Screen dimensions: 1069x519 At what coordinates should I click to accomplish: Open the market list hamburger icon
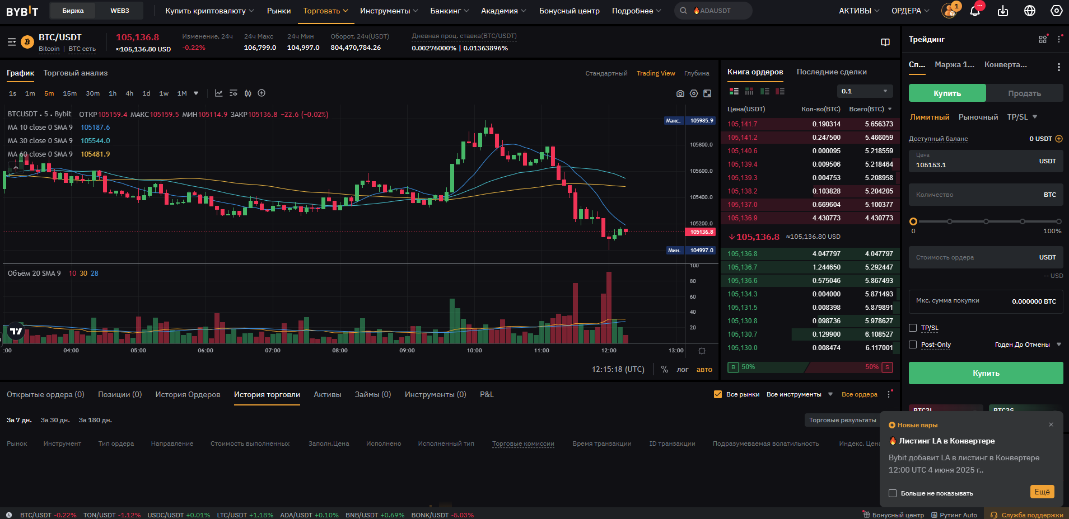tap(11, 42)
